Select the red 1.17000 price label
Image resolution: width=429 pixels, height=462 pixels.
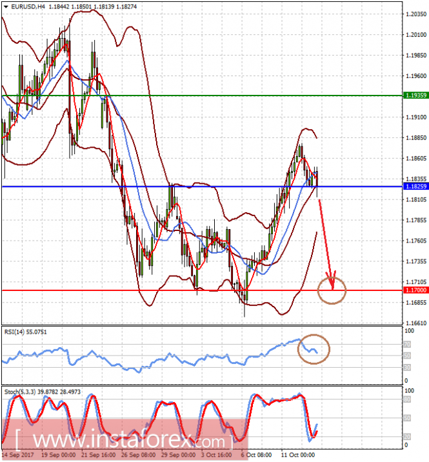pos(415,290)
